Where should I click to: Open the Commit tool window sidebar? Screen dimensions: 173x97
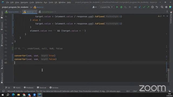2,26
